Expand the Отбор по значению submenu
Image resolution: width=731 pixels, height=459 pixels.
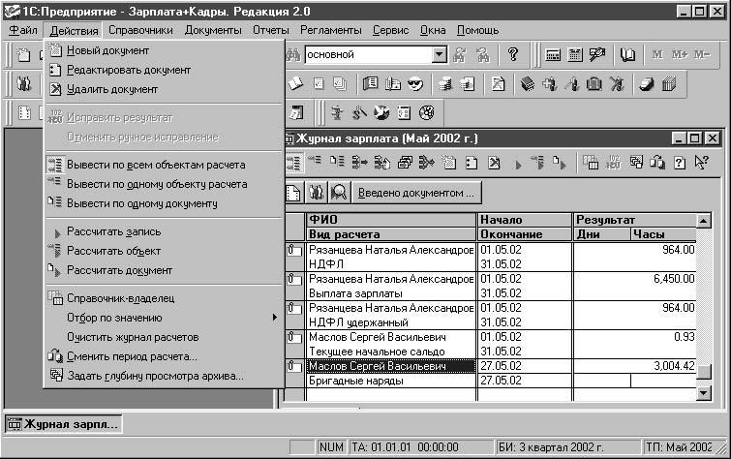click(164, 318)
